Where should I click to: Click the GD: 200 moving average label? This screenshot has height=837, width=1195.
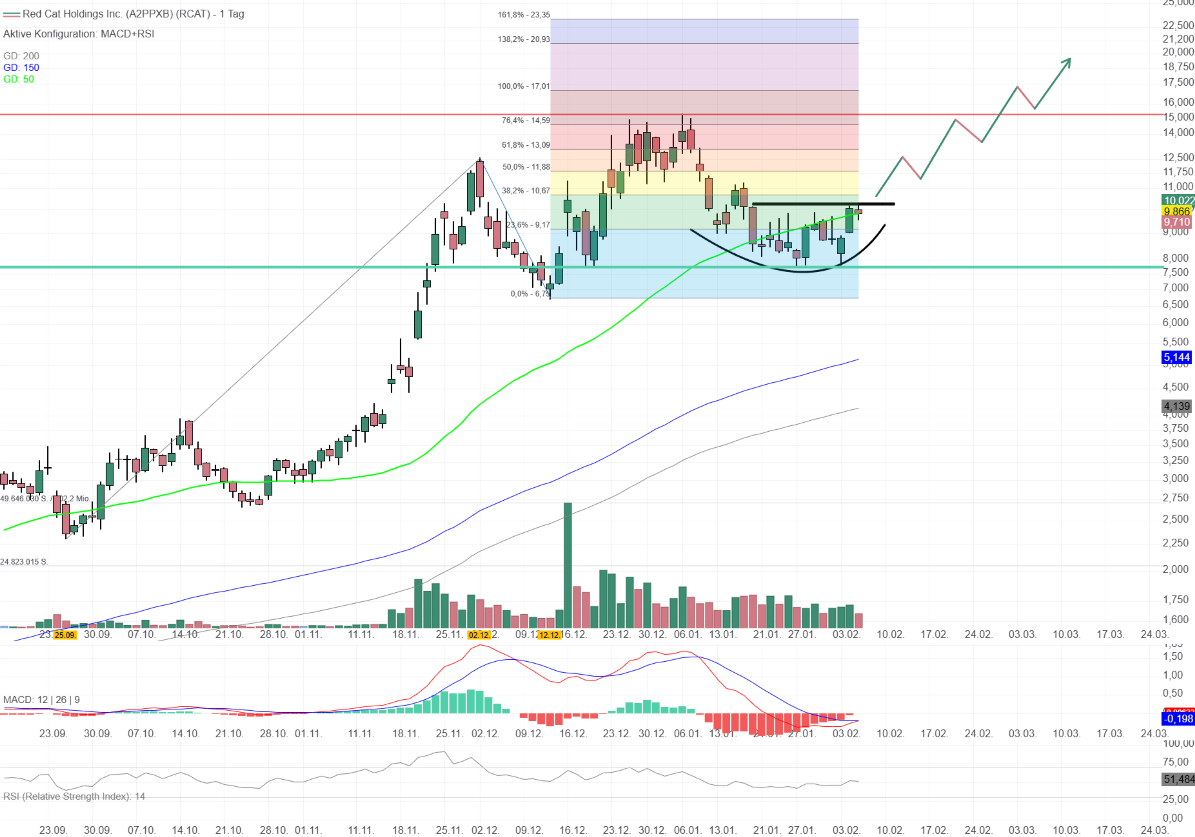click(21, 56)
